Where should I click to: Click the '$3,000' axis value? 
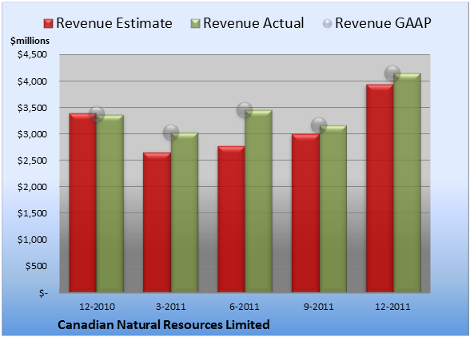click(32, 134)
